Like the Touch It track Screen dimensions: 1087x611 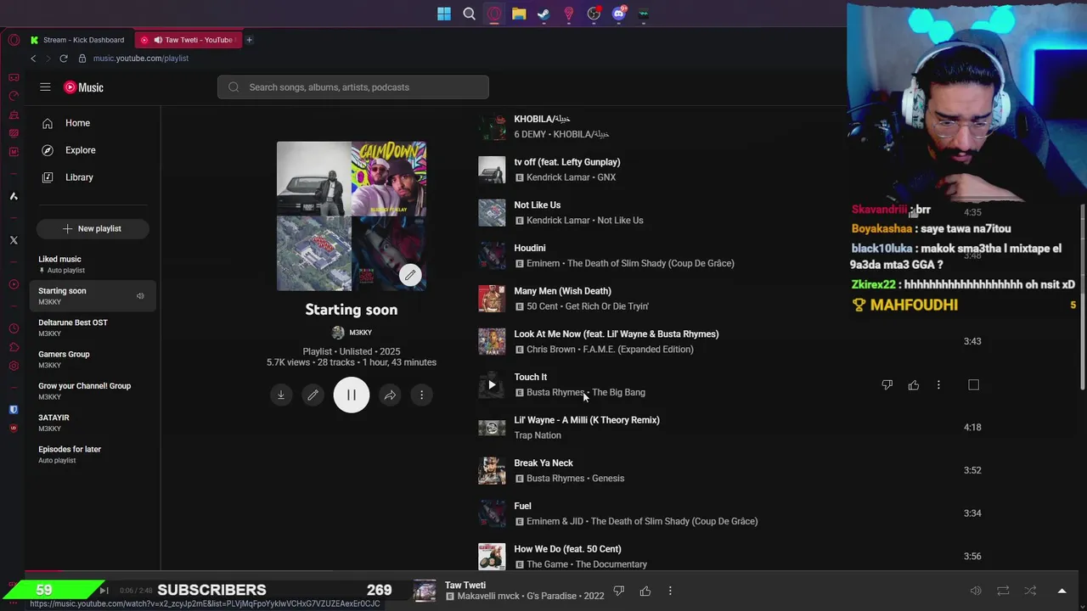click(914, 385)
